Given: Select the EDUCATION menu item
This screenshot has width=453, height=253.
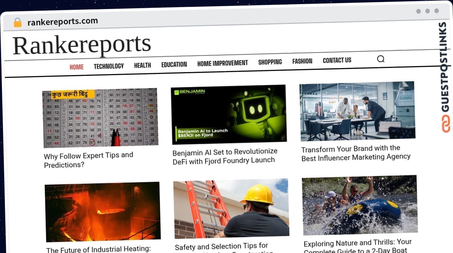Looking at the screenshot, I should 174,65.
